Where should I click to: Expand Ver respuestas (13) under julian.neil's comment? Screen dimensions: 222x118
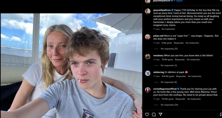tap(169, 49)
